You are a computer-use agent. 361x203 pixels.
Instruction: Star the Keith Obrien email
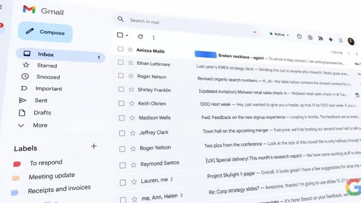[x=132, y=104]
